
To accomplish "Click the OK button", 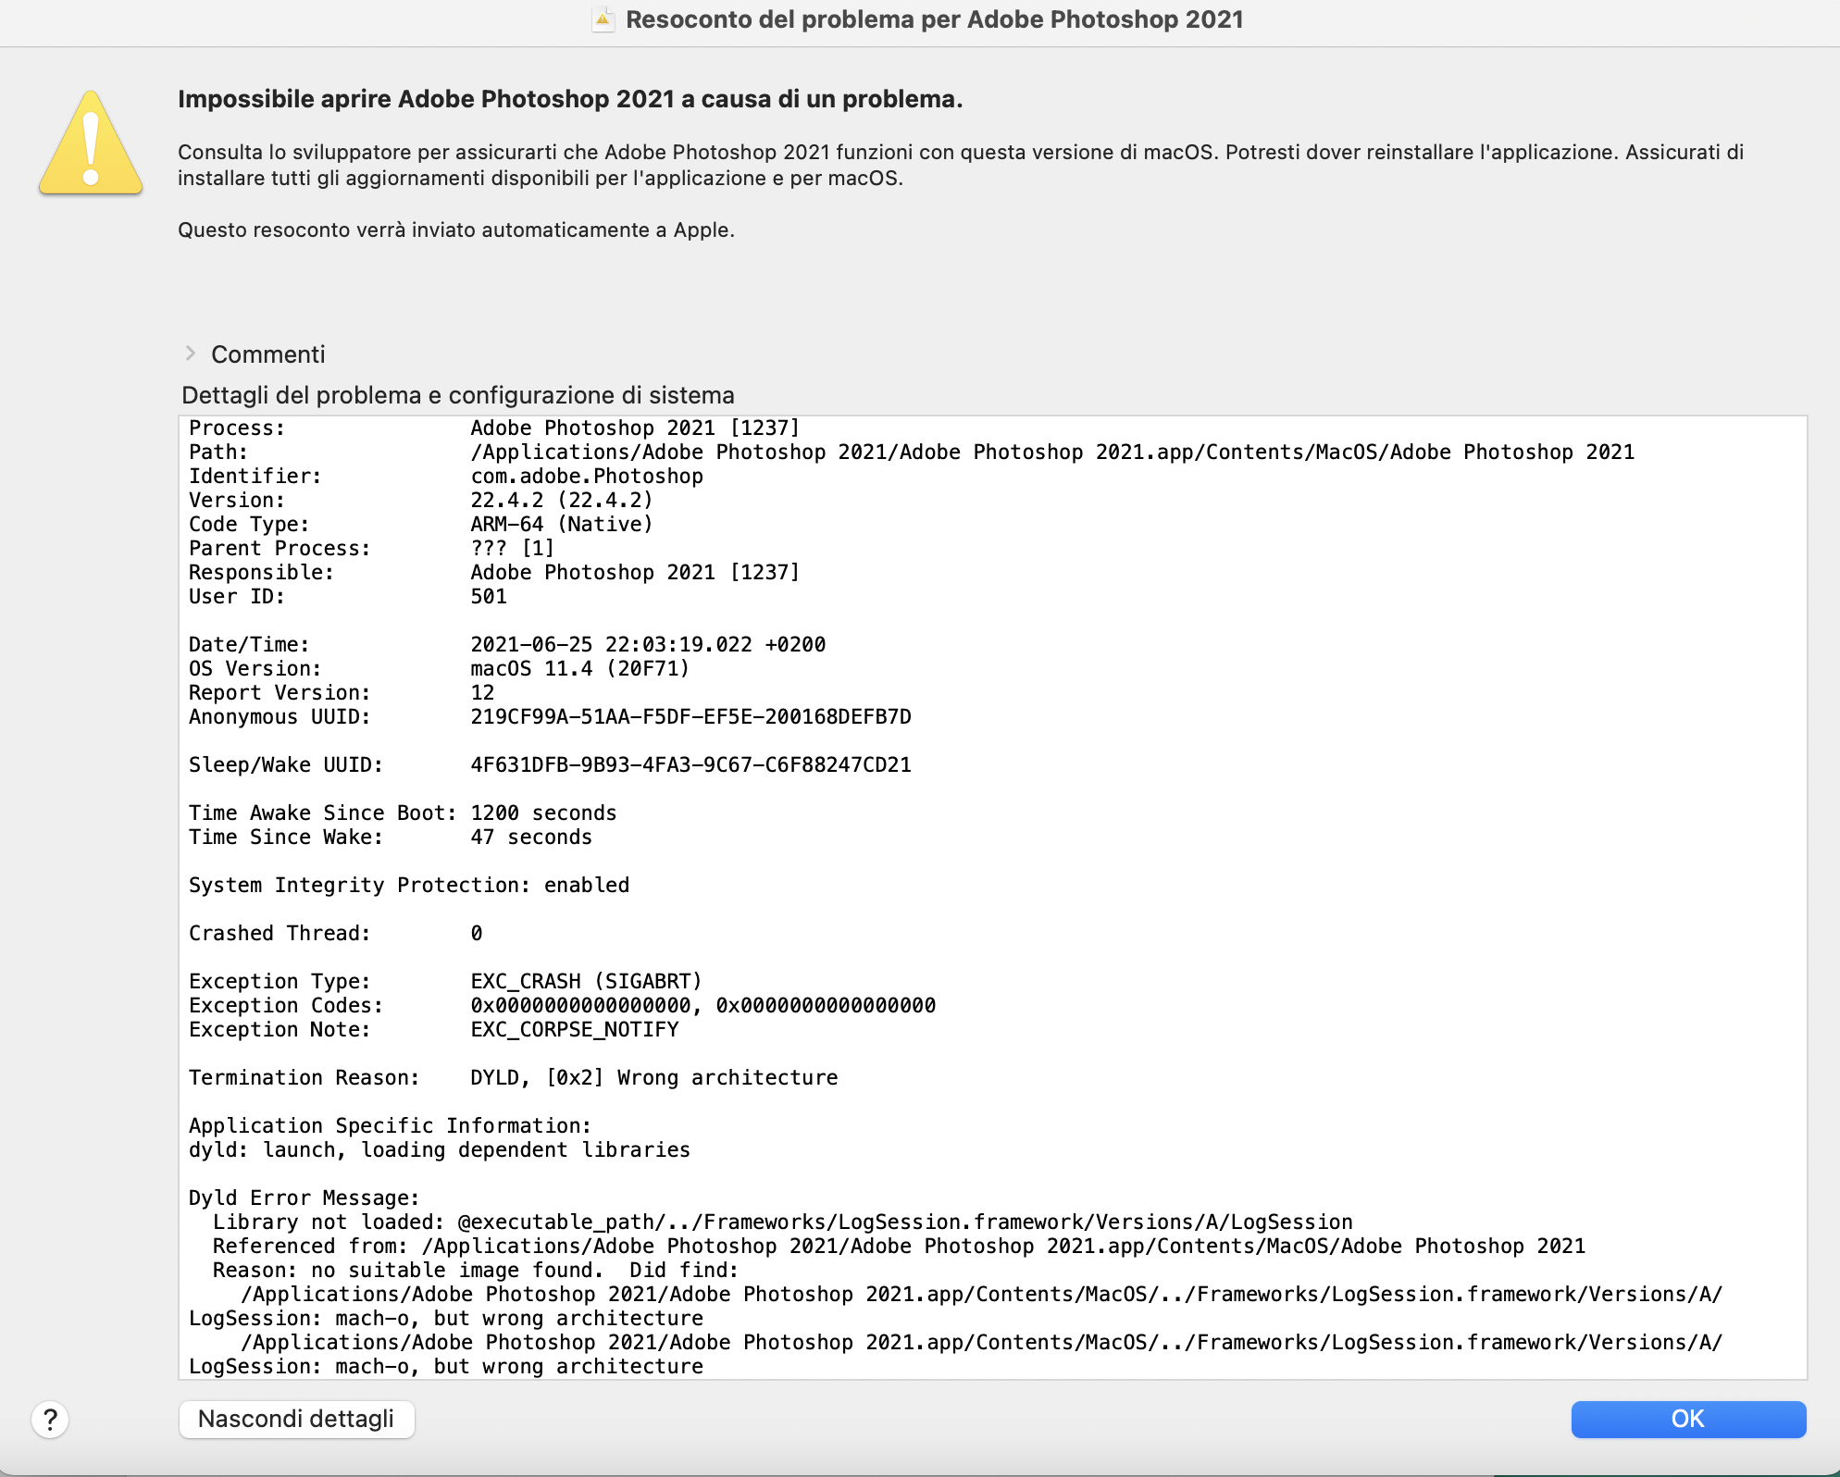I will pos(1687,1419).
